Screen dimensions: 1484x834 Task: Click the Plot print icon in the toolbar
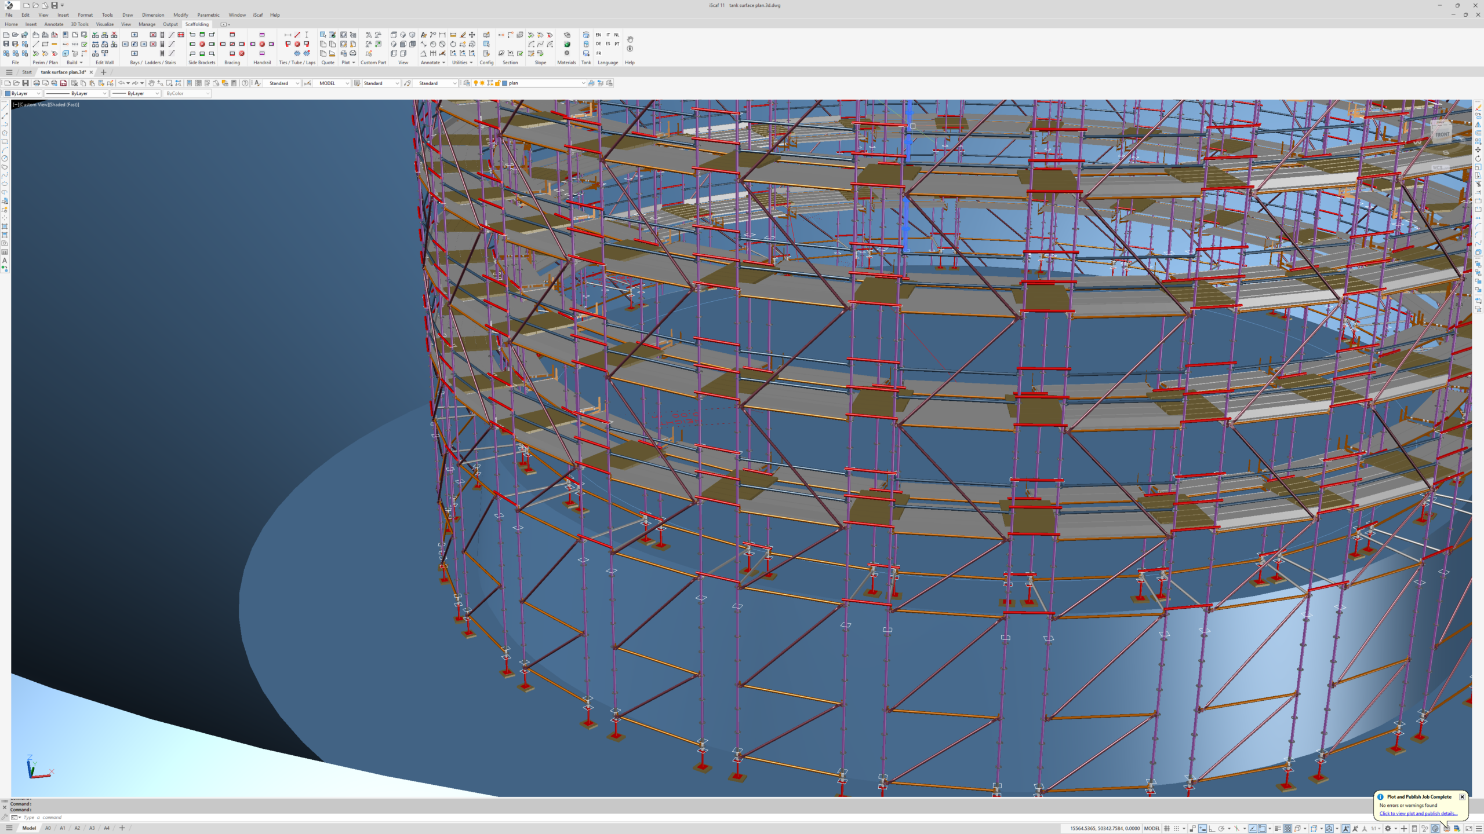pos(36,83)
